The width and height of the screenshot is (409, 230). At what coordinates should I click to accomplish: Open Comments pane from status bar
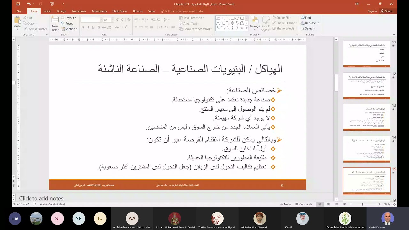(303, 204)
